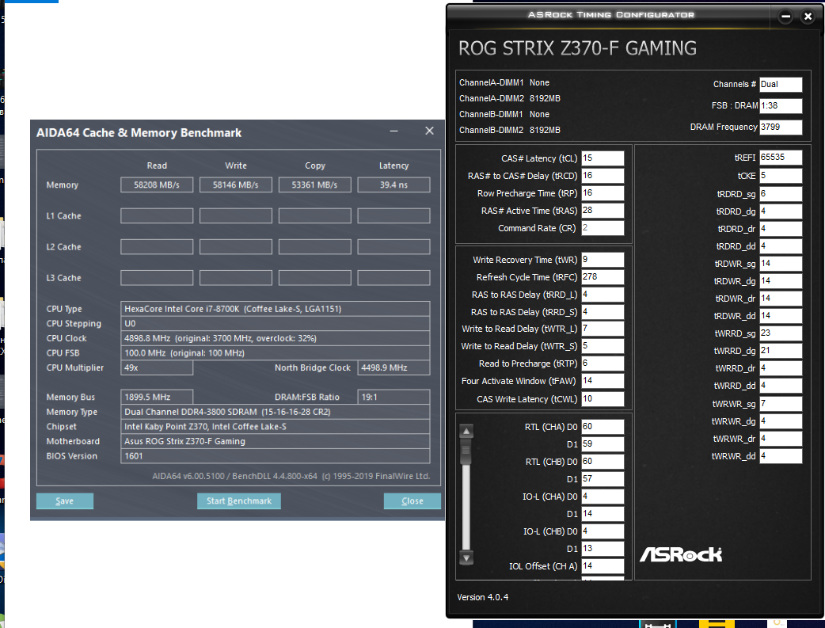Click the Row Precharge Time (tRP) field
Viewport: 825px width, 628px height.
tap(603, 192)
